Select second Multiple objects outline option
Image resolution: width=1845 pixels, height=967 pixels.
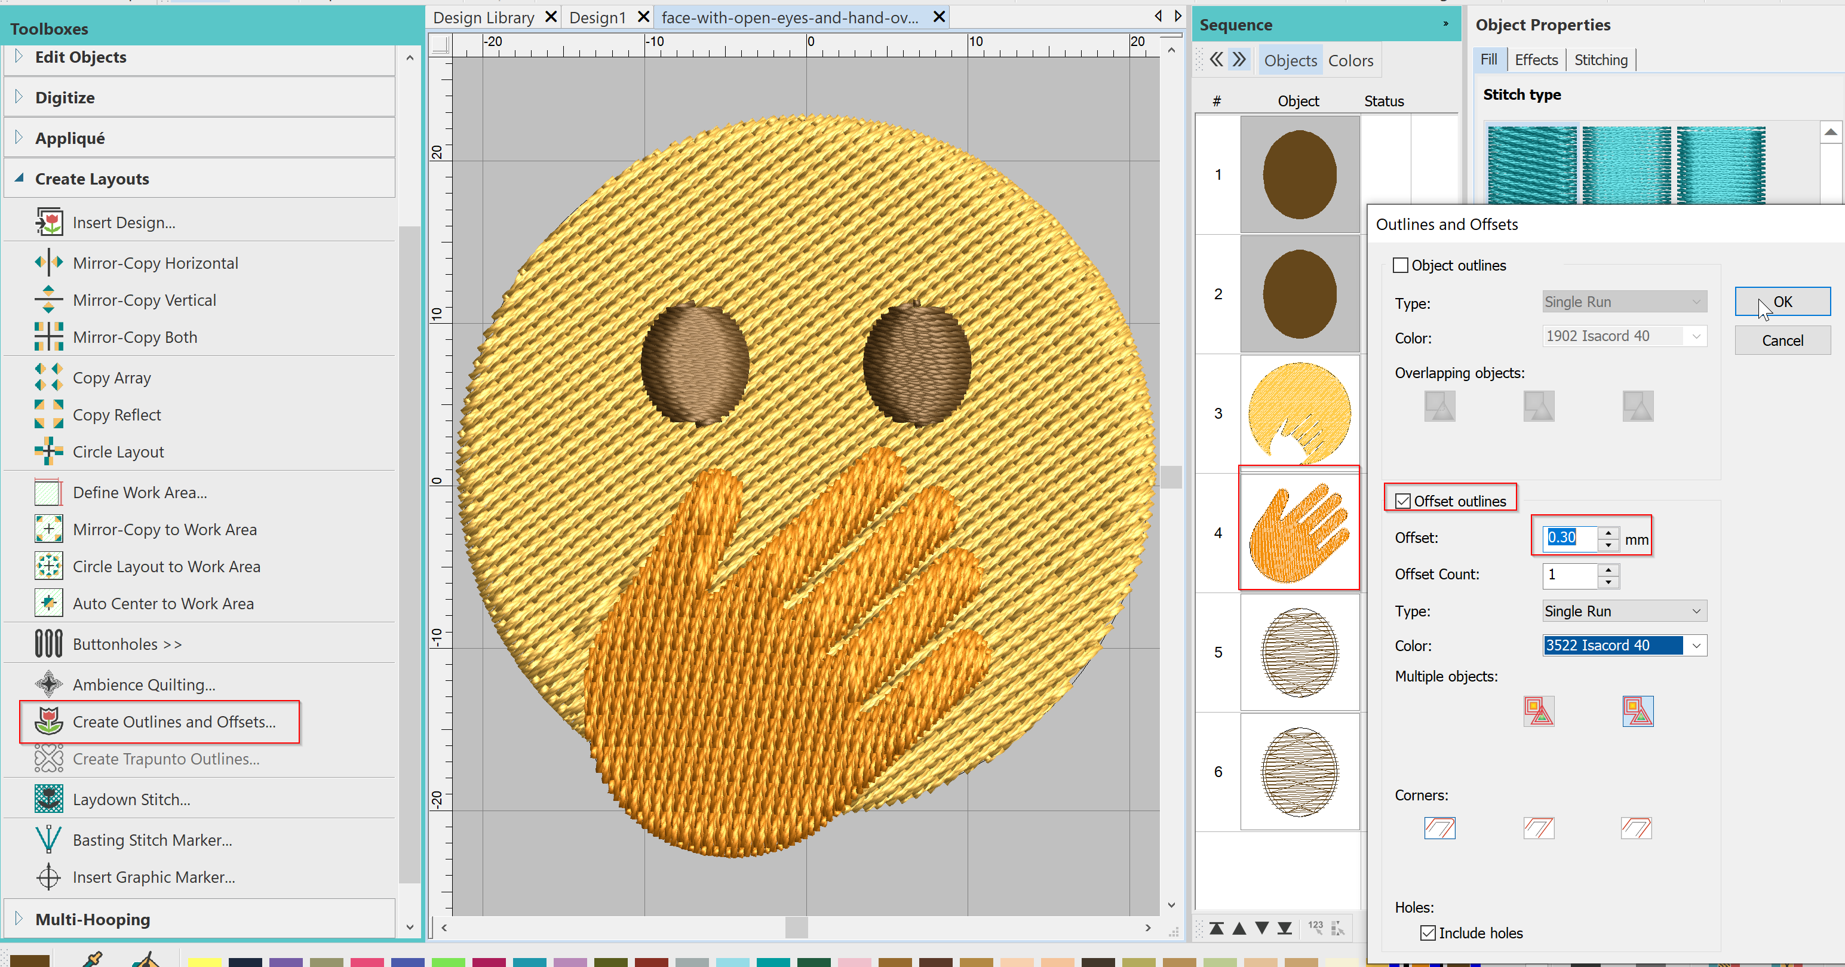(1638, 711)
